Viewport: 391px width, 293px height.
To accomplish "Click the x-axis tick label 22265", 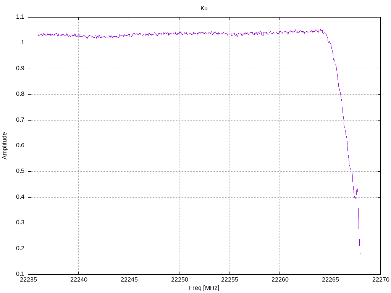I will click(330, 280).
